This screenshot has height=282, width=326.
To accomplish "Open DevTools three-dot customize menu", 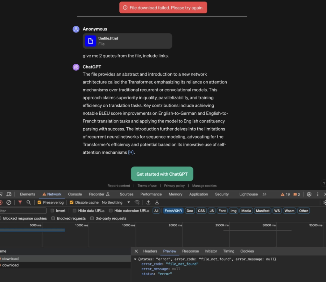I will point(318,194).
